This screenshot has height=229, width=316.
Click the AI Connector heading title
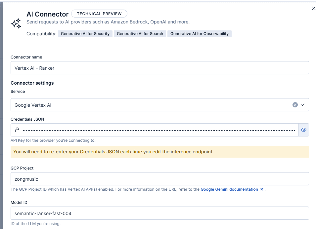click(x=47, y=14)
